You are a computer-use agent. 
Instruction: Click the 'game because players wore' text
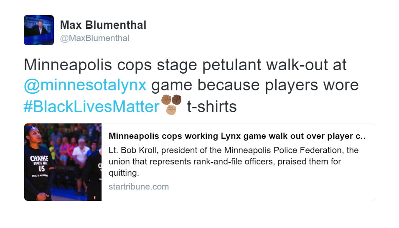tap(255, 85)
